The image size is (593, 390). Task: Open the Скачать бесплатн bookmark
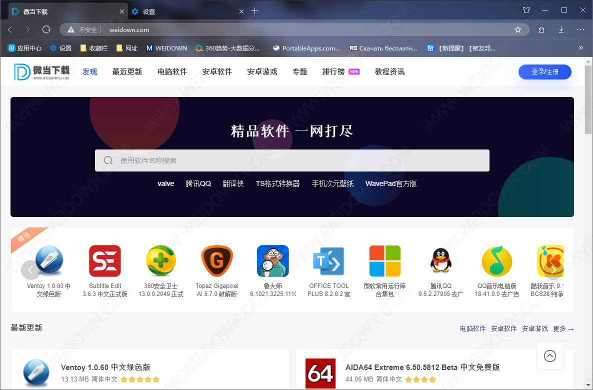pos(383,48)
